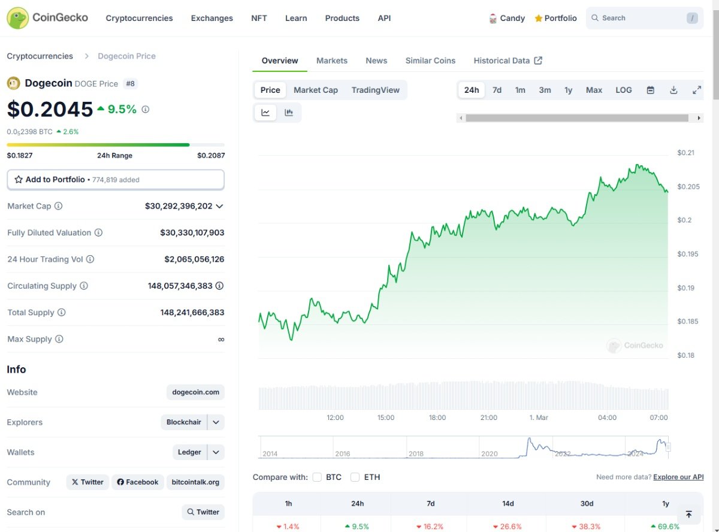Focus the Search input field

click(x=645, y=18)
